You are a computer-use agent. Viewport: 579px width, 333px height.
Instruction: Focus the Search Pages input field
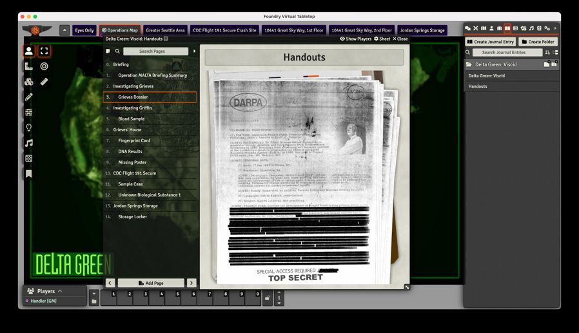pyautogui.click(x=156, y=52)
